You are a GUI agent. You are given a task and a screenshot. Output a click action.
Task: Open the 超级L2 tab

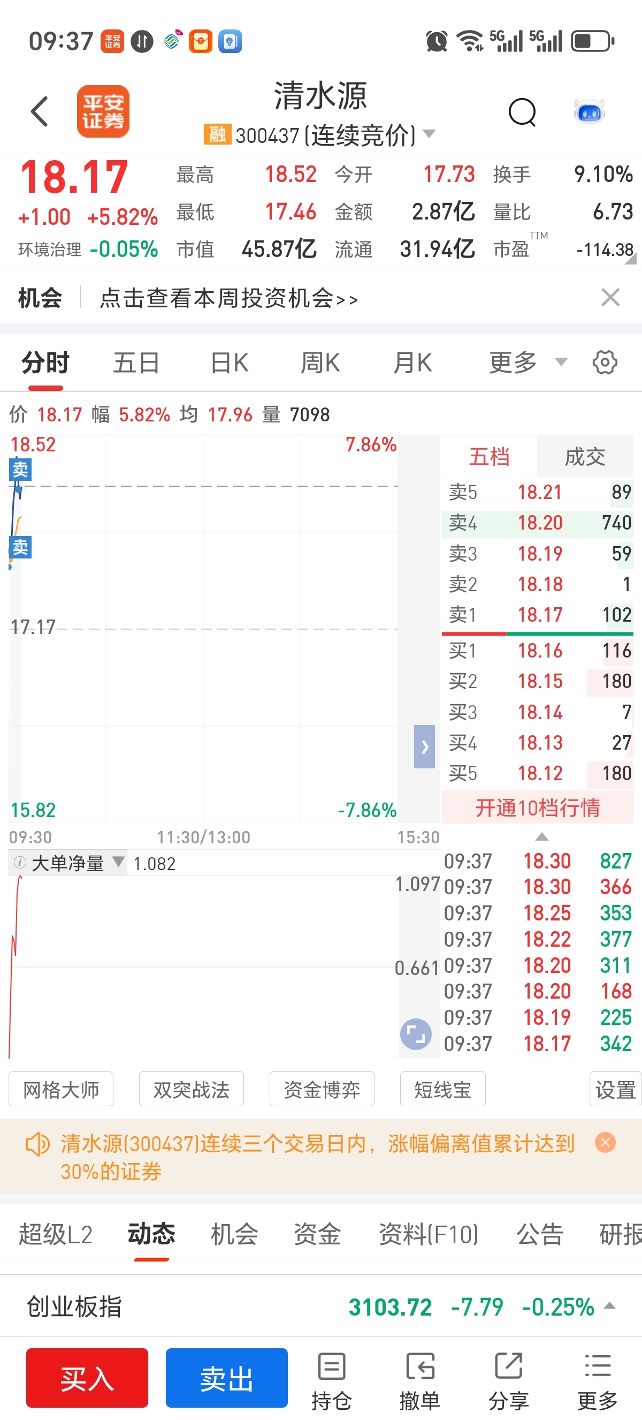(x=56, y=1234)
